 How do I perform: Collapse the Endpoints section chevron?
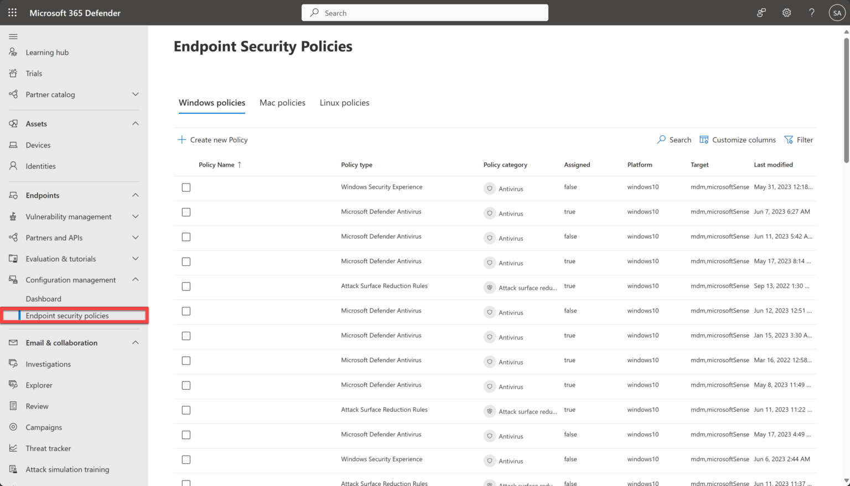tap(136, 195)
